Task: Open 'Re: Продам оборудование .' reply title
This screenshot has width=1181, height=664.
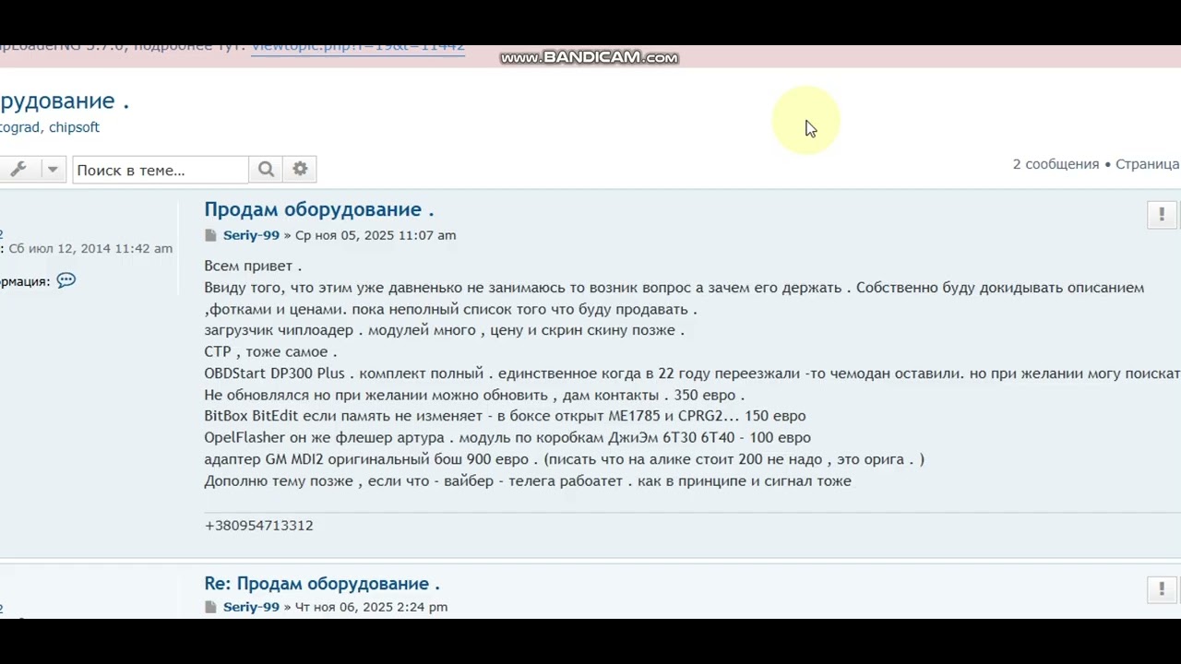Action: point(322,584)
